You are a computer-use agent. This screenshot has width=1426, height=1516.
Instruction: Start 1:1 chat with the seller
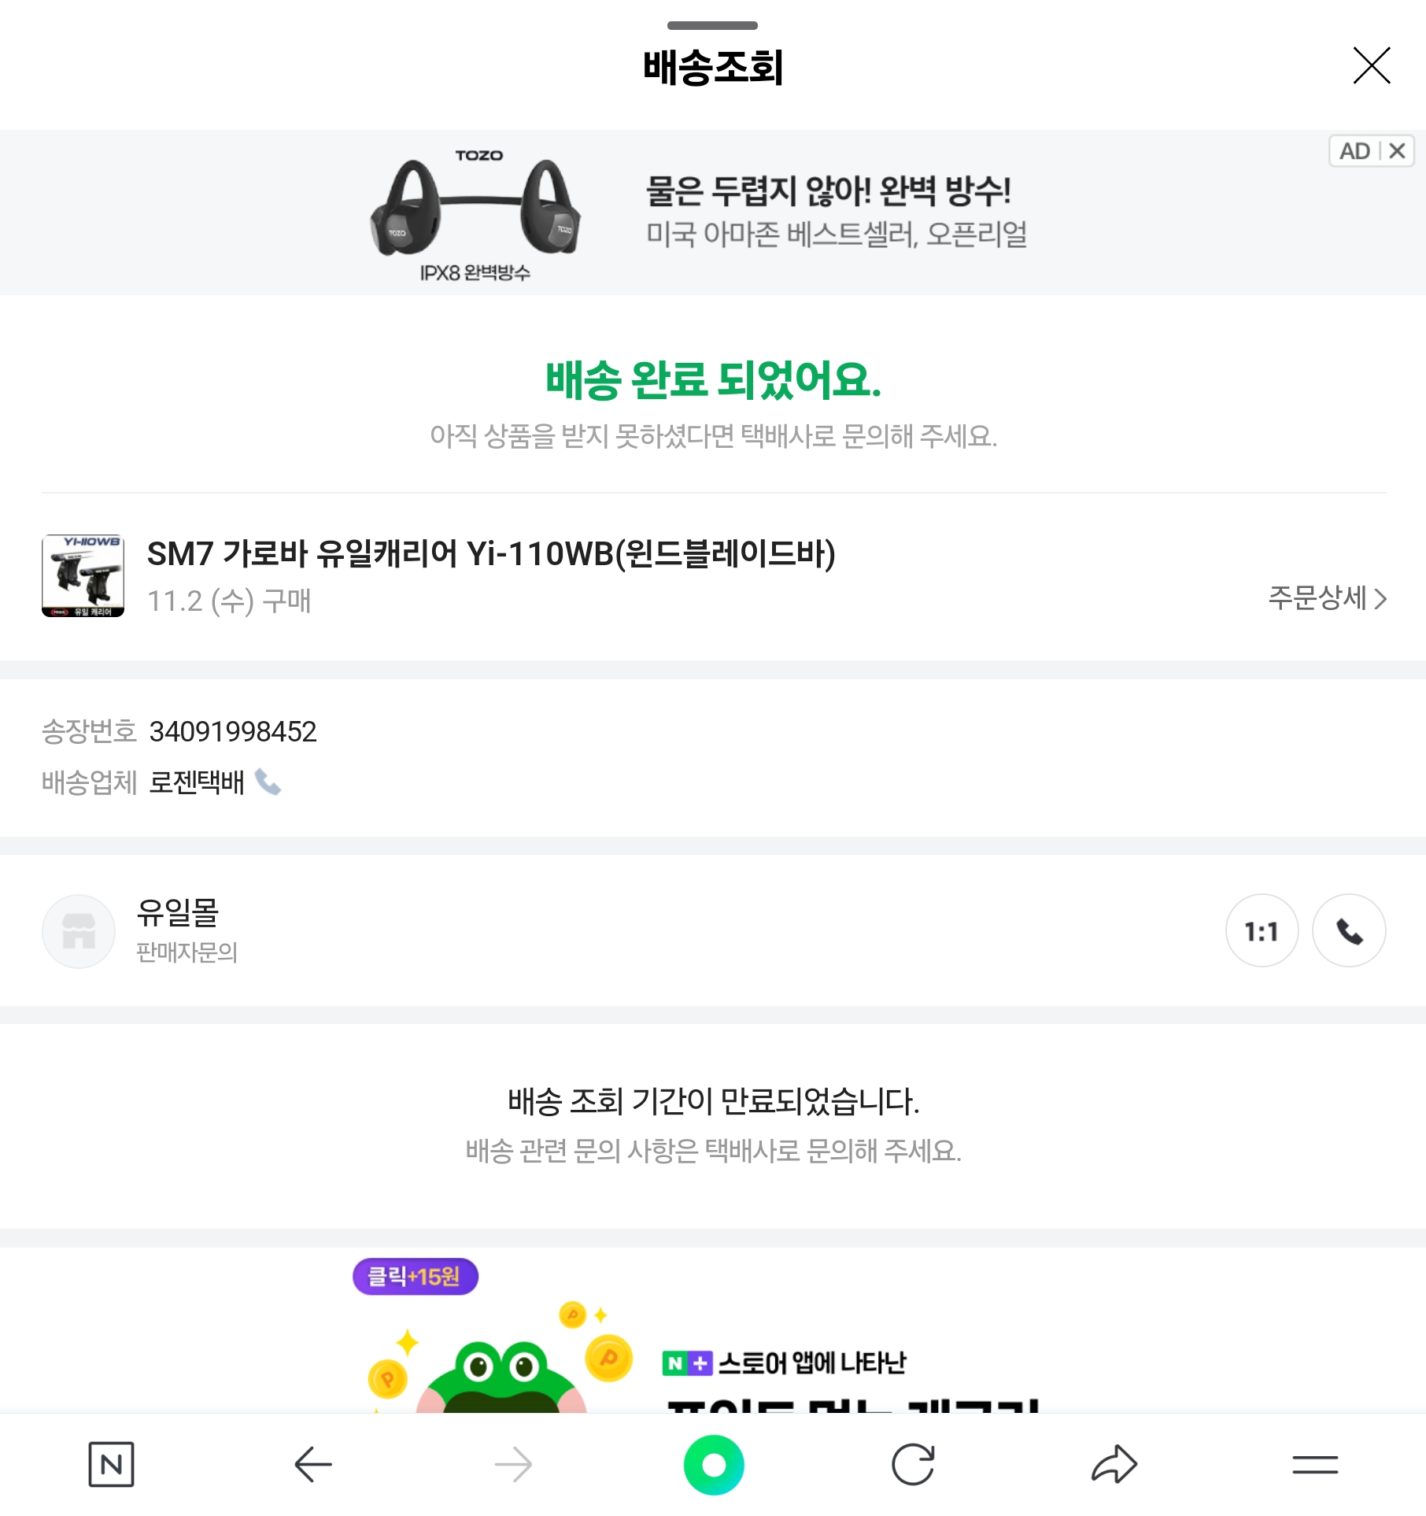[x=1262, y=931]
